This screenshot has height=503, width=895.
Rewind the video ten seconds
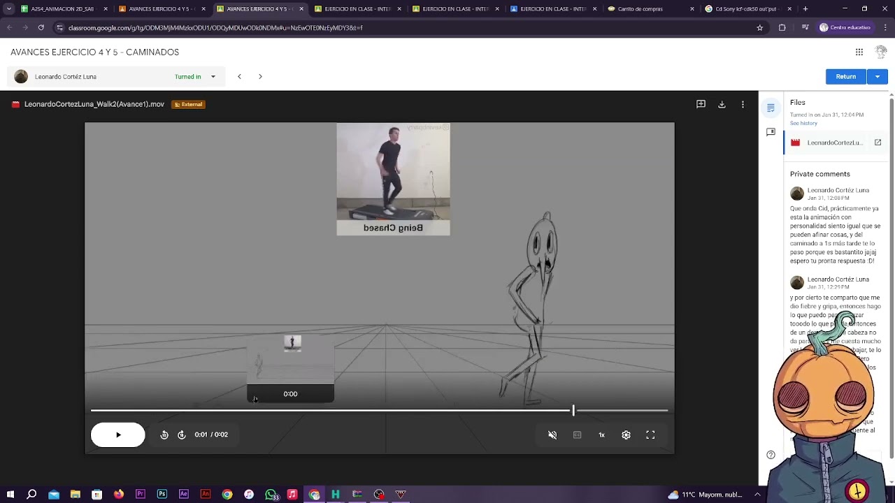coord(164,435)
